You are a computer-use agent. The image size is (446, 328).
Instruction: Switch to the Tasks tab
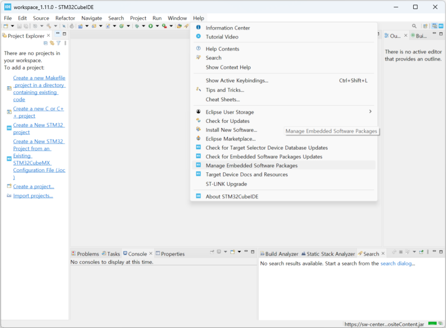tap(111, 254)
